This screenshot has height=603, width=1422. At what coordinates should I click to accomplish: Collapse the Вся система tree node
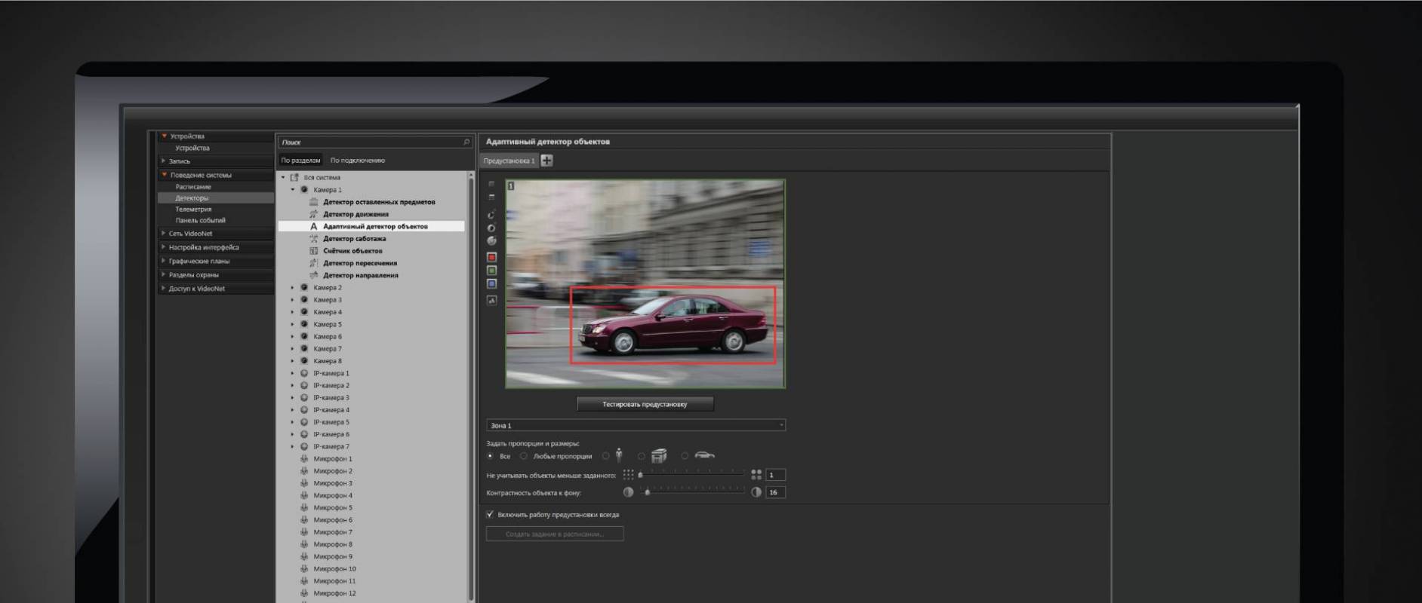(283, 177)
